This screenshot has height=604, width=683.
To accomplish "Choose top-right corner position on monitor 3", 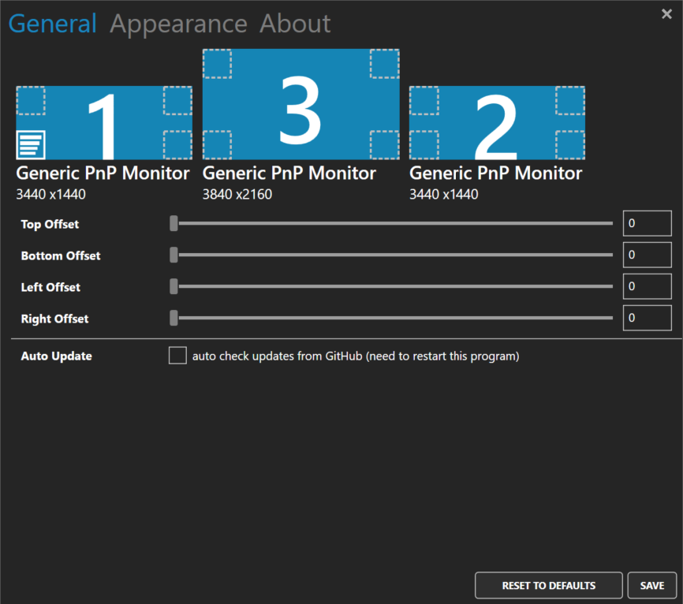I will point(385,64).
